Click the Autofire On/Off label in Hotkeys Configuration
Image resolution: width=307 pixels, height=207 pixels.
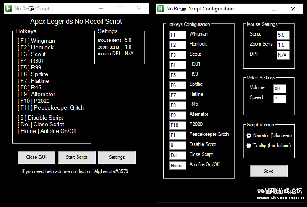(x=204, y=164)
